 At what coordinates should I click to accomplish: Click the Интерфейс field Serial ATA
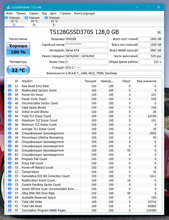click(x=87, y=50)
